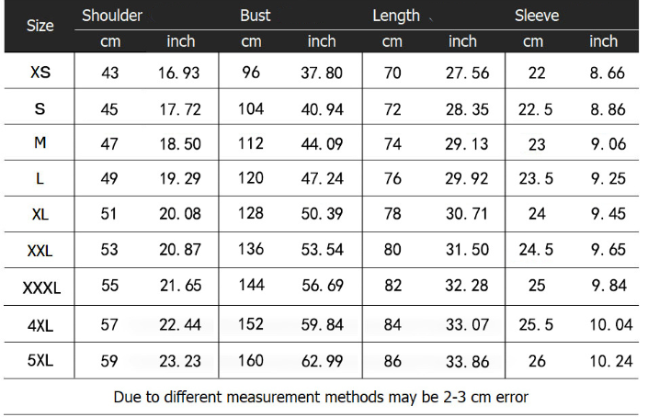Click the 10.24 sleeve inch value

[x=611, y=361]
